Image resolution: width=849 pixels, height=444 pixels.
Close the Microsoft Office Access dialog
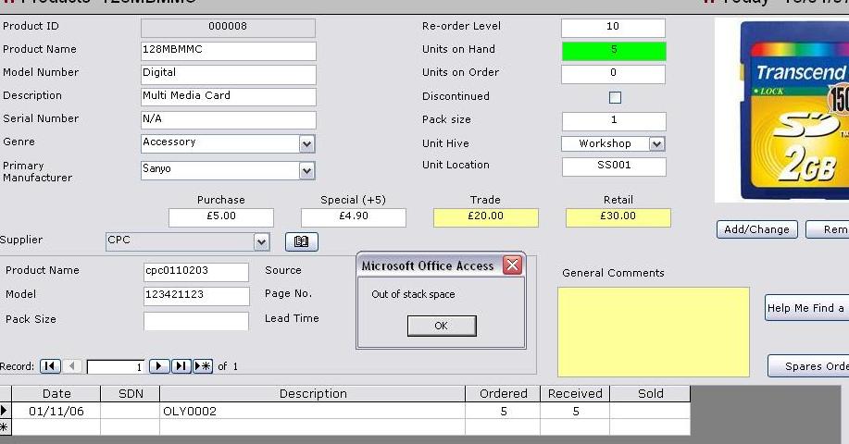[512, 265]
